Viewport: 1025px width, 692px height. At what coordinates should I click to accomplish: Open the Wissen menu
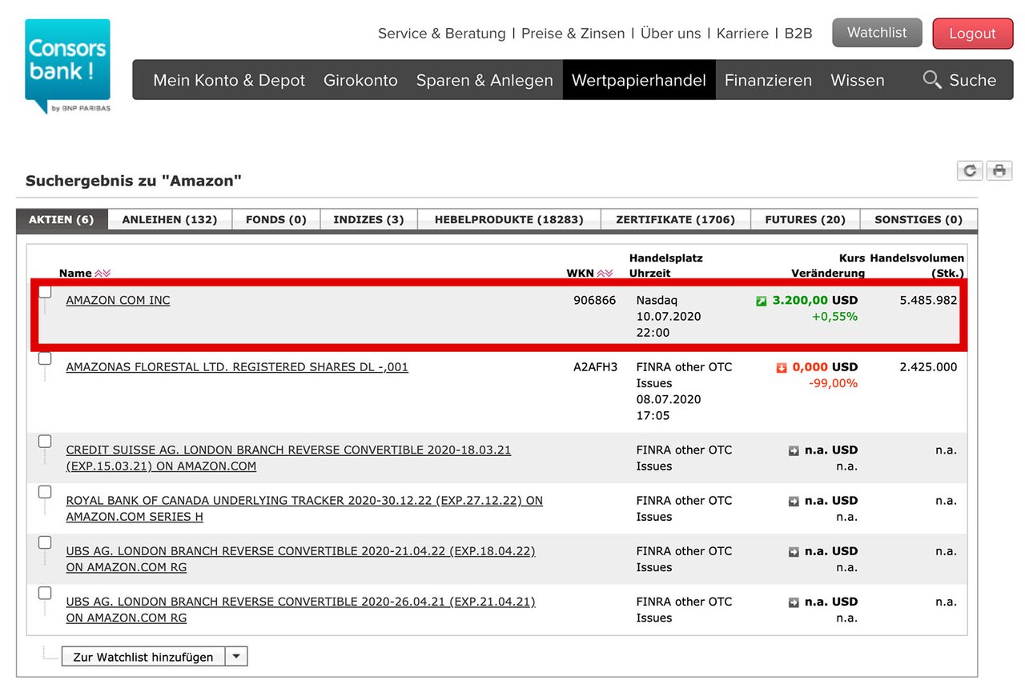pos(858,80)
